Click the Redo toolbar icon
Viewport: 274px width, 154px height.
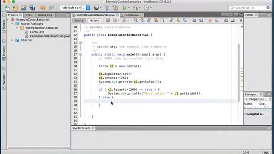[x=51, y=8]
